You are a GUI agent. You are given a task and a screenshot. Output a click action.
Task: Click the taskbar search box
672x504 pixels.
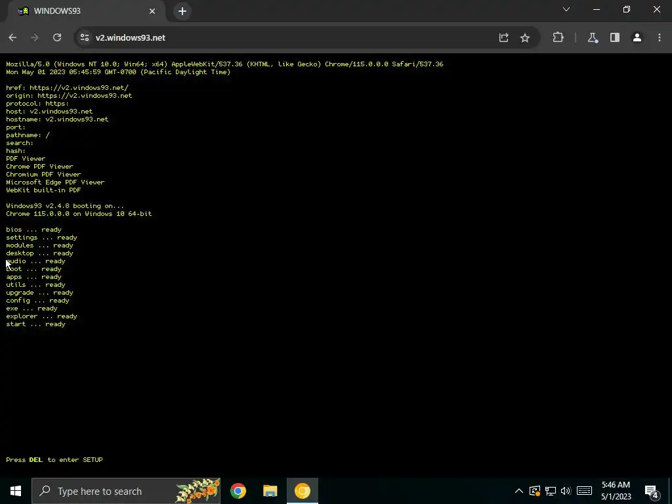point(126,491)
